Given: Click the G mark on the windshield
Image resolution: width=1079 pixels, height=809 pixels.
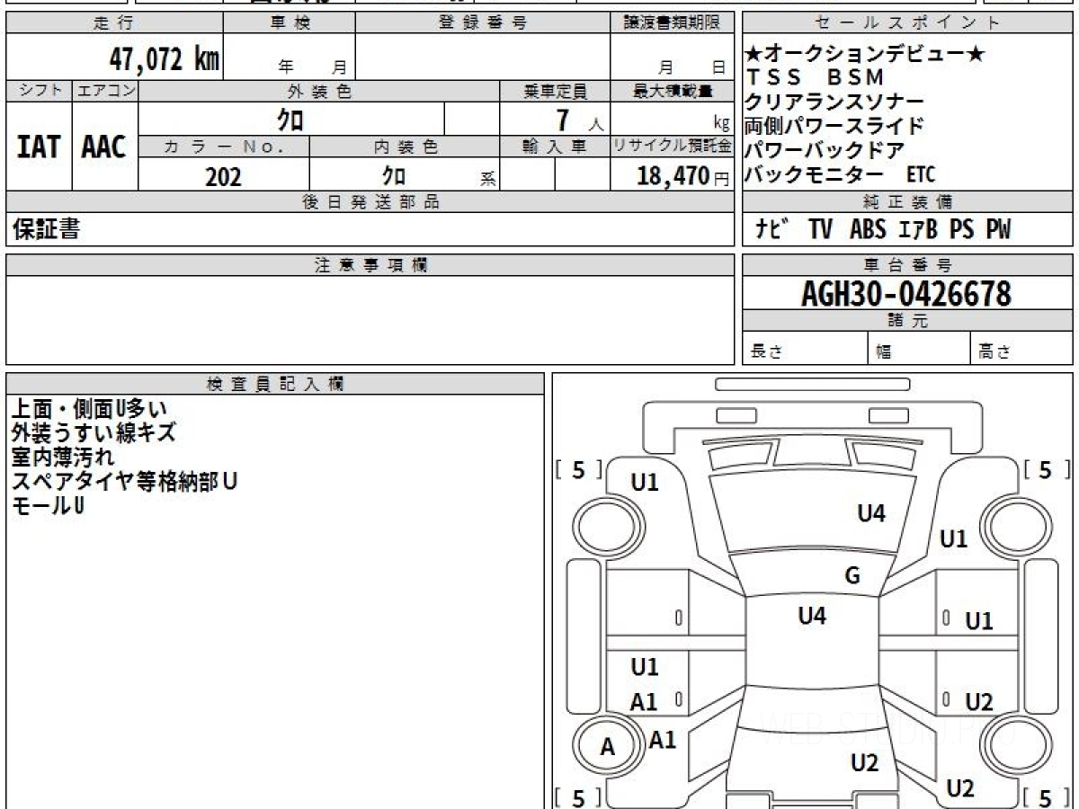Looking at the screenshot, I should pyautogui.click(x=852, y=576).
